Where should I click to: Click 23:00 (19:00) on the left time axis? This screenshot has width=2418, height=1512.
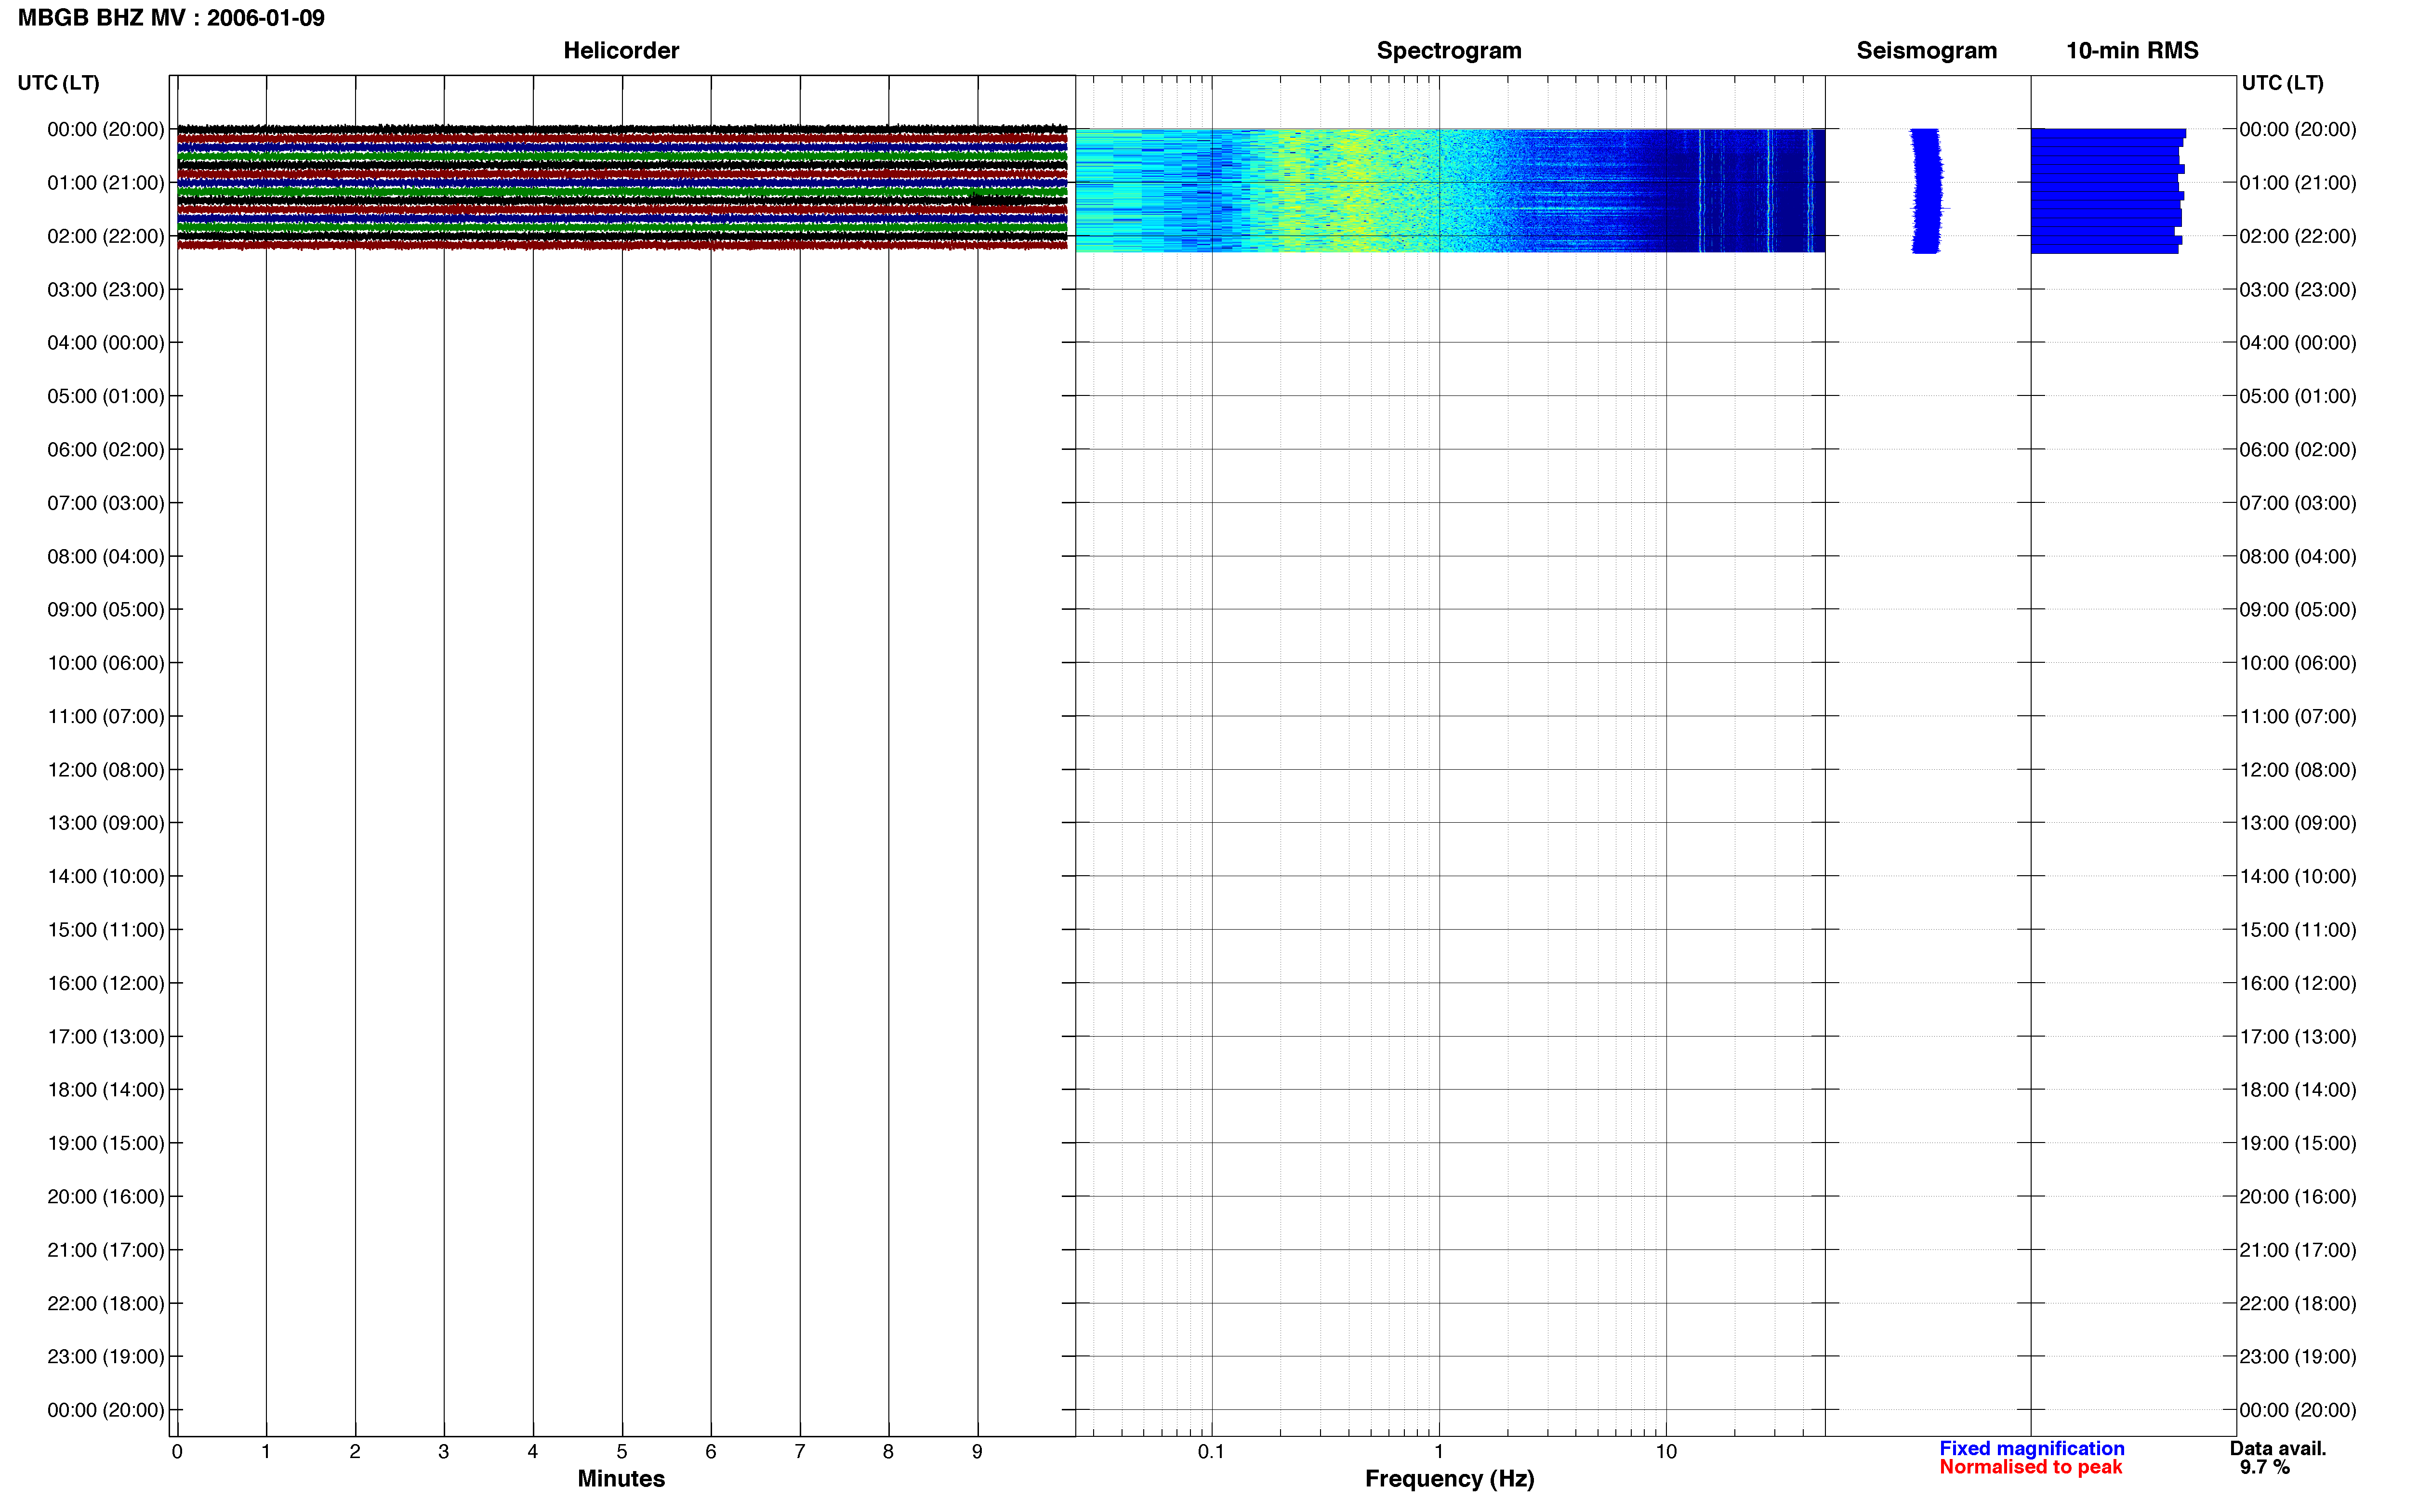[x=106, y=1357]
